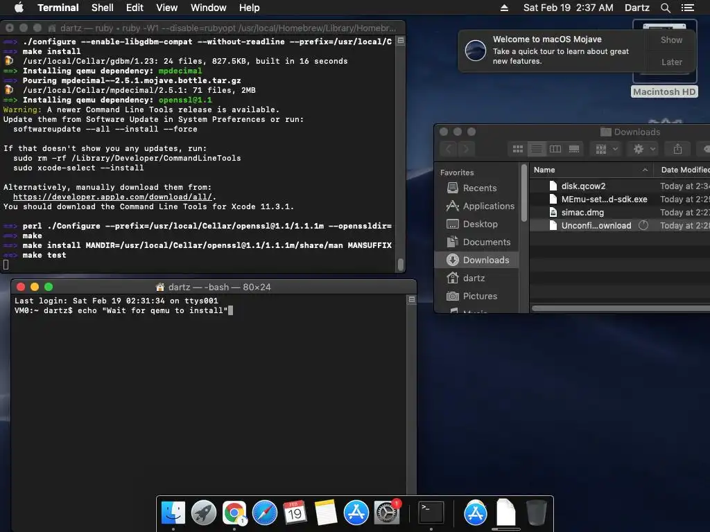Open Finder action gear dropdown
Viewport: 710px width, 532px height.
(644, 149)
